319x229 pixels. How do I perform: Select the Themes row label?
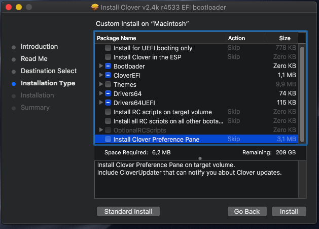click(x=125, y=85)
